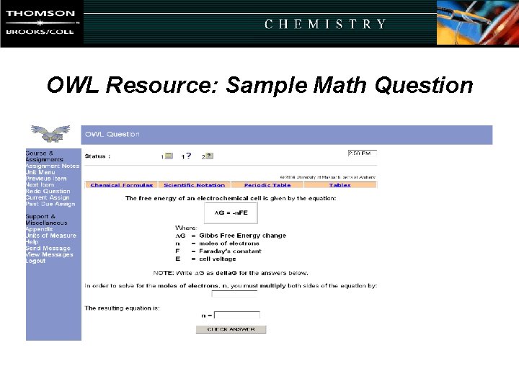Screen dimensions: 519x389
Task: Open the Chemical Formulas tab
Action: coord(122,185)
